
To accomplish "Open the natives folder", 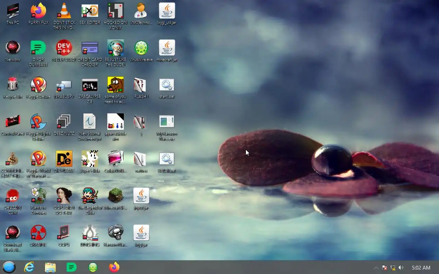I will click(x=141, y=162).
